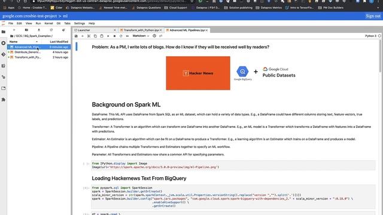383x215 pixels.
Task: Open the Extension Manager puzzle icon
Action: [x=4, y=100]
